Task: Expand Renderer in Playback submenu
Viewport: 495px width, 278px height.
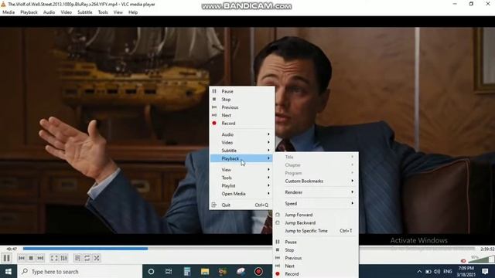Action: [x=316, y=192]
